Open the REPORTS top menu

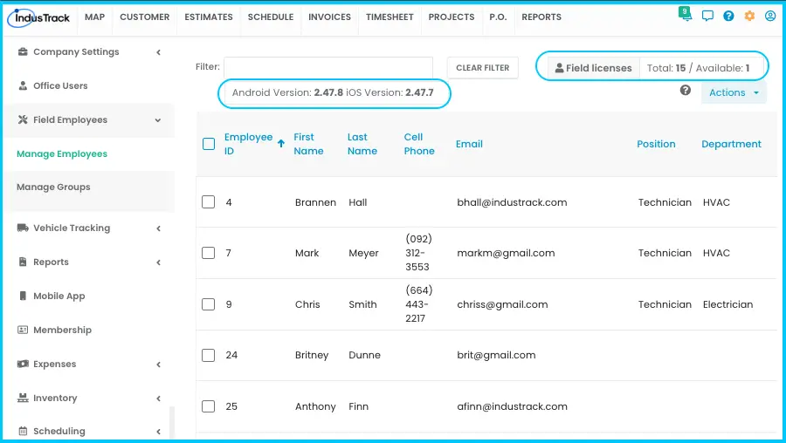pyautogui.click(x=541, y=17)
